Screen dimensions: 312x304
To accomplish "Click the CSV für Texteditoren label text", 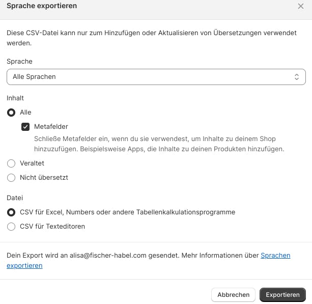I will tap(52, 227).
